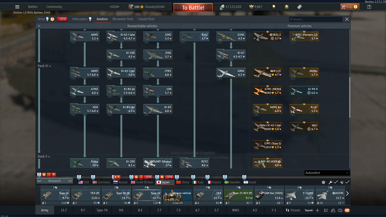This screenshot has width=386, height=217.
Task: Open the hamburger main menu
Action: pyautogui.click(x=17, y=7)
